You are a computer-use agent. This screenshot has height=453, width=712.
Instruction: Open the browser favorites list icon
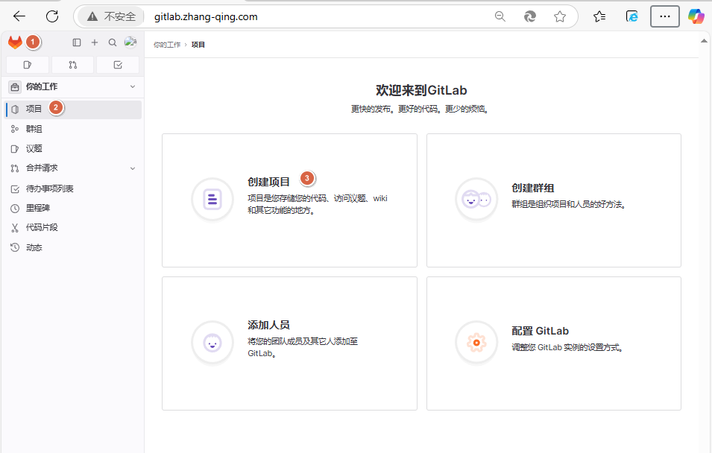click(599, 17)
